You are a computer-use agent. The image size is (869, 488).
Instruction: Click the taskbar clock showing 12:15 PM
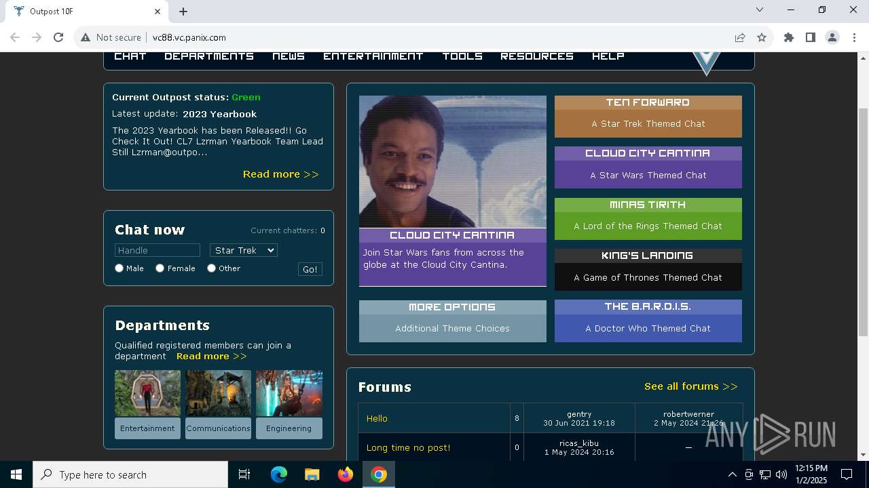point(811,474)
